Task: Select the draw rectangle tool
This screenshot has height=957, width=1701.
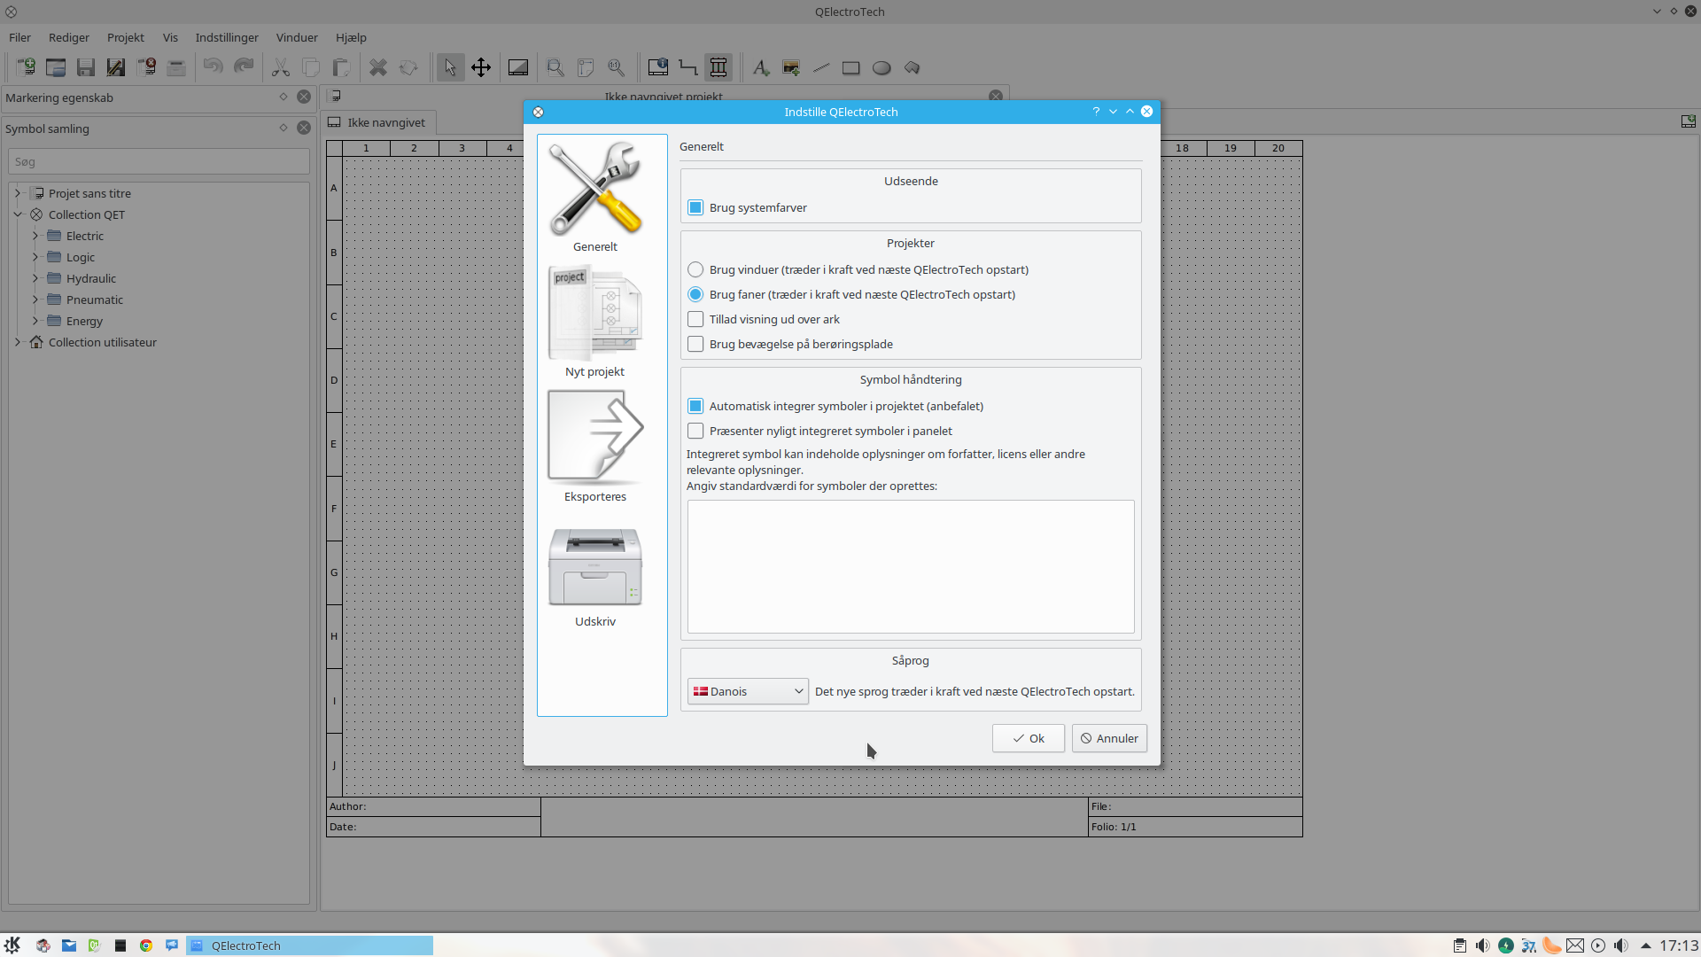Action: [851, 67]
